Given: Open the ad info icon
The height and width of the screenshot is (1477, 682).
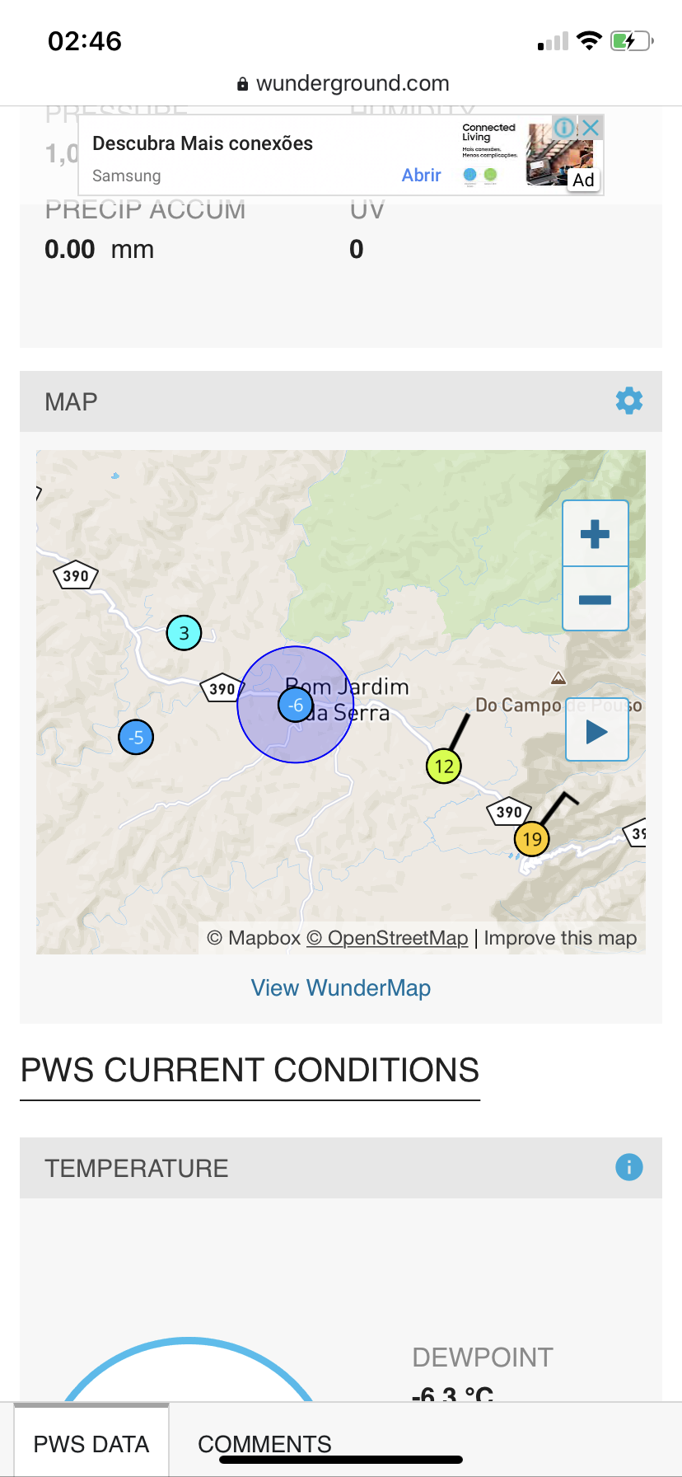Looking at the screenshot, I should coord(564,127).
